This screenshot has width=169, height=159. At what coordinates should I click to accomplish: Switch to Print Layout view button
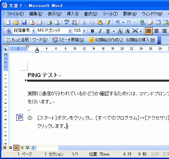coord(16,147)
